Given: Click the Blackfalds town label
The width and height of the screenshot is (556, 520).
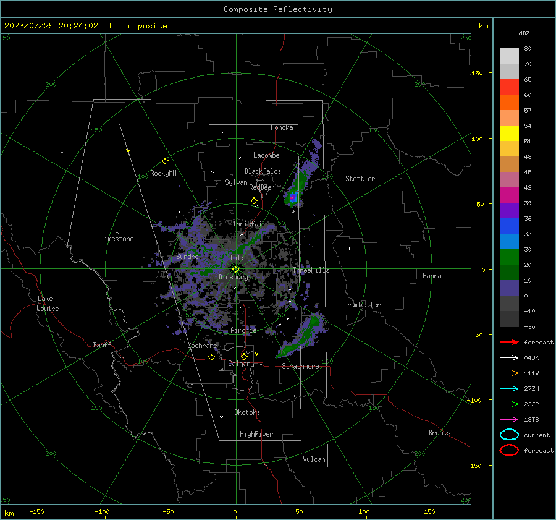Looking at the screenshot, I should pos(263,171).
